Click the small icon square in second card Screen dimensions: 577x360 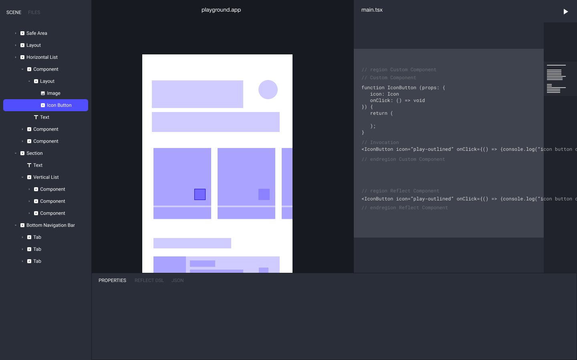click(264, 194)
